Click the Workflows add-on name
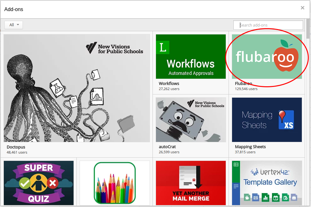 (x=169, y=83)
